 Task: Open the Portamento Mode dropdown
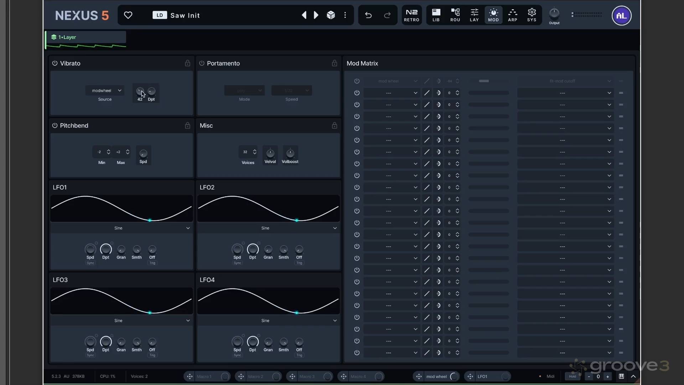coord(244,91)
